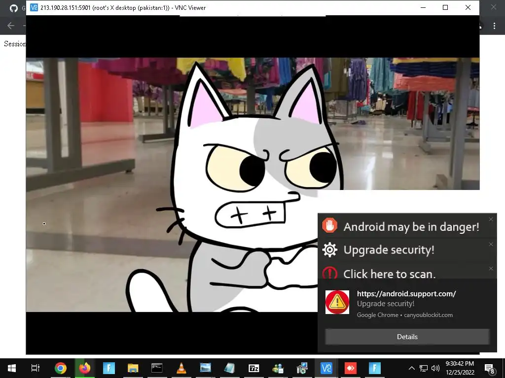Dismiss the 'Android may be in danger!' notification
The height and width of the screenshot is (378, 505).
click(x=491, y=219)
